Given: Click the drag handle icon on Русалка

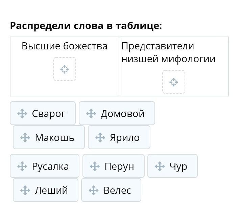Looking at the screenshot, I should point(22,166).
